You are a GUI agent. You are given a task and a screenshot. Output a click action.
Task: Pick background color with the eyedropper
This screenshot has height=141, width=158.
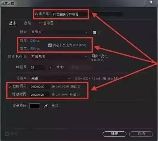click(46, 106)
